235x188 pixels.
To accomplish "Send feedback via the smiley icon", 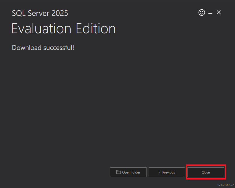I will tap(202, 12).
